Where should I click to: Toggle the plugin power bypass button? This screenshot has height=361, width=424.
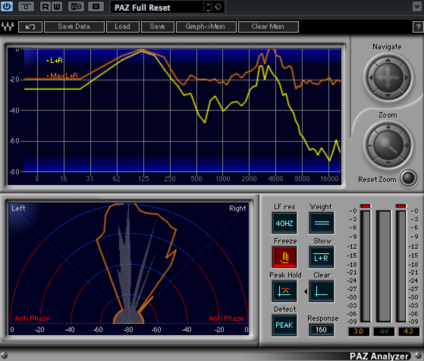click(6, 6)
